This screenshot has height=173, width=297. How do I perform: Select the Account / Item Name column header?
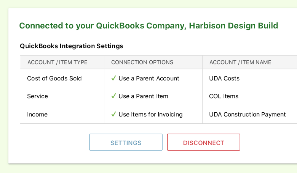(x=240, y=62)
